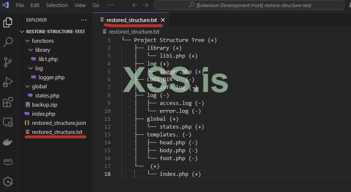
Task: Open restored_structure.json from the explorer
Action: point(59,123)
